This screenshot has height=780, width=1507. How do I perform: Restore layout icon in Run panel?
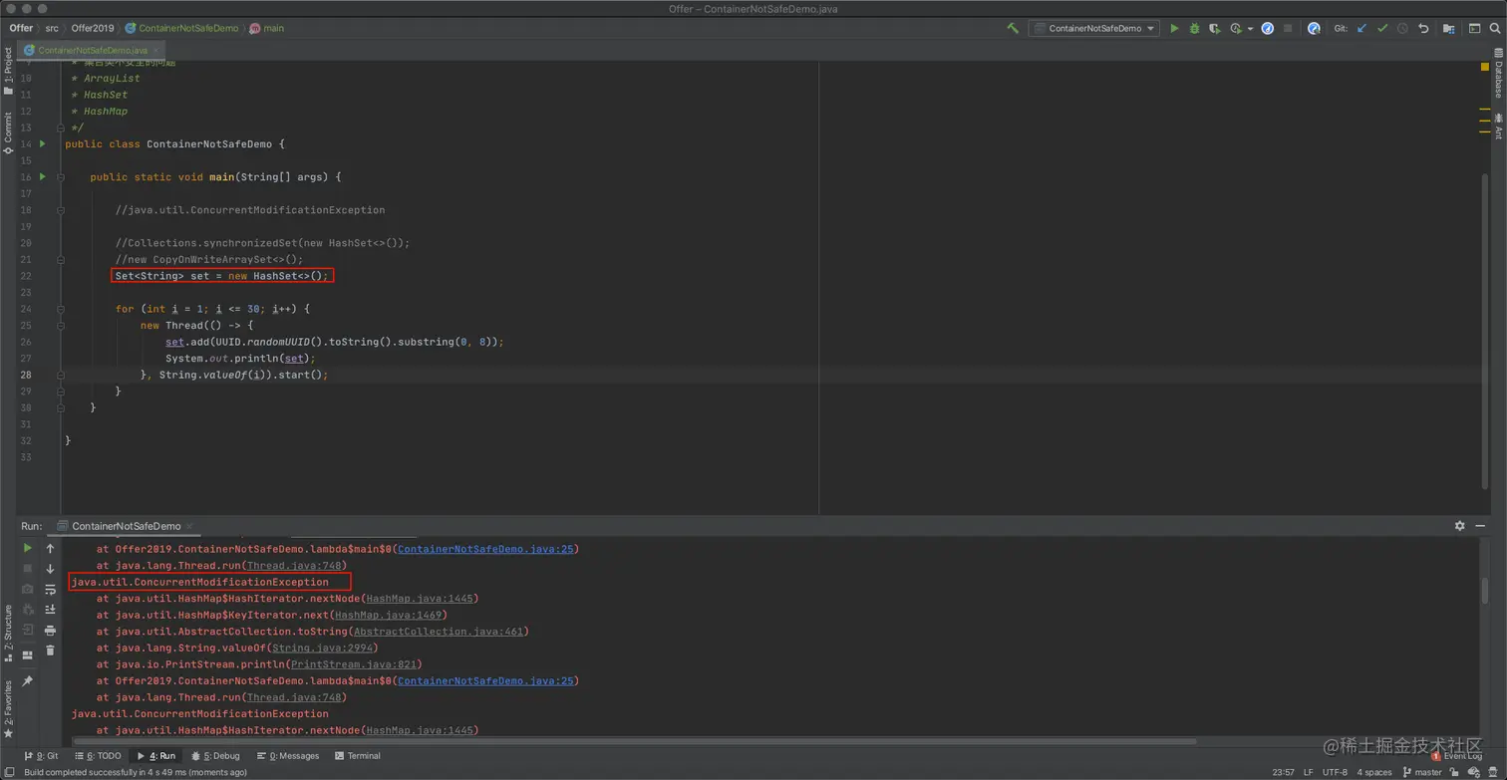coord(28,654)
